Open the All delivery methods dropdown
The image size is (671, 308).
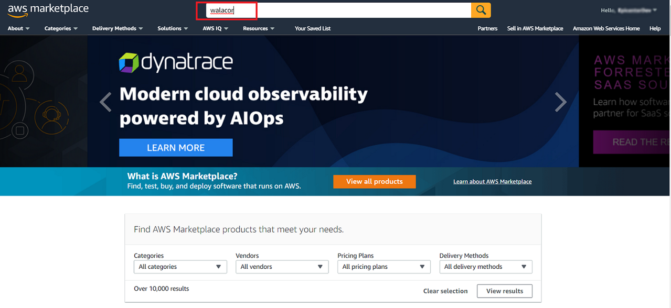pyautogui.click(x=486, y=267)
